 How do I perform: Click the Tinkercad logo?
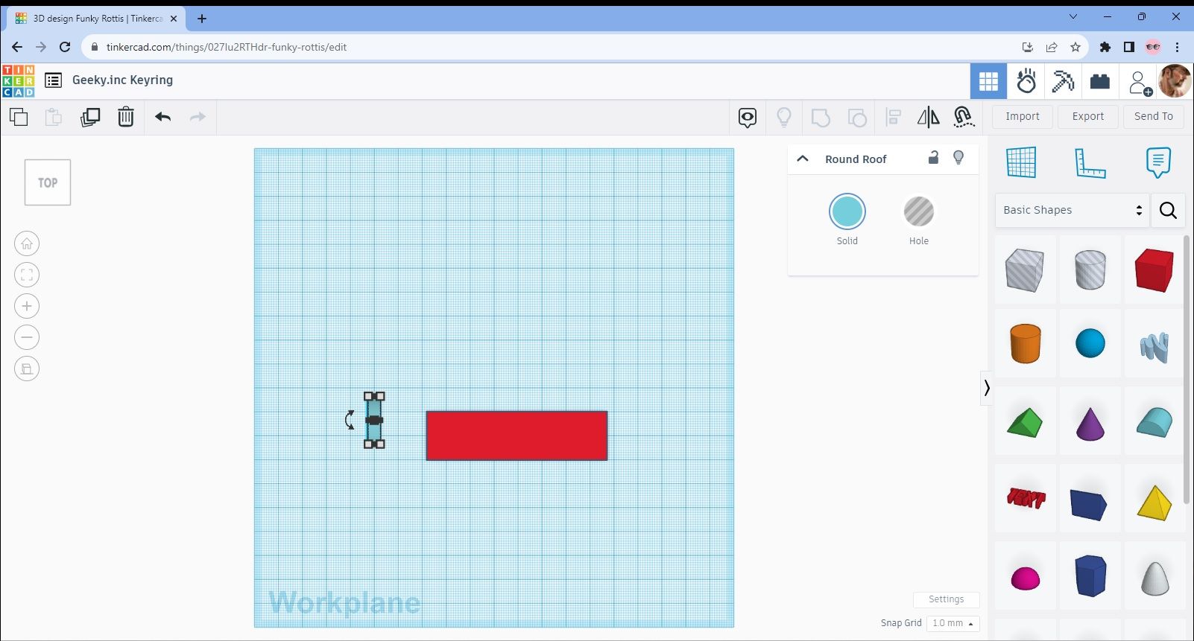point(19,80)
